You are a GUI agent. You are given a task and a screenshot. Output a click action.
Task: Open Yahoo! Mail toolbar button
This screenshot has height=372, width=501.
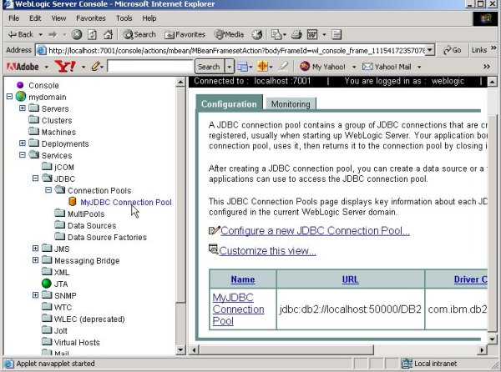387,67
